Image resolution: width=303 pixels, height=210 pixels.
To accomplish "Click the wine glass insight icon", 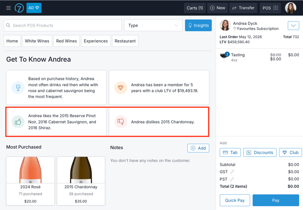I will 18,88.
